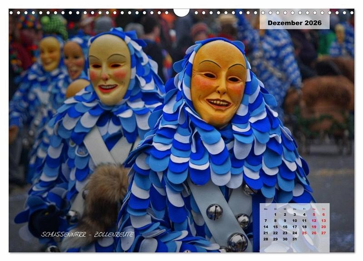This screenshot has width=363, height=261.
Task: Click day 17 in the calendar grid
Action: click(x=294, y=227)
